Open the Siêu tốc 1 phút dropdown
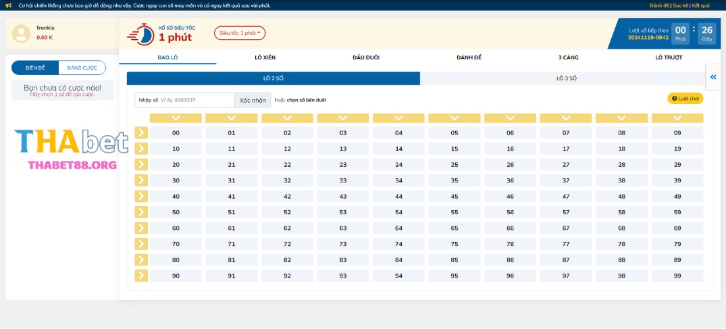 tap(240, 33)
